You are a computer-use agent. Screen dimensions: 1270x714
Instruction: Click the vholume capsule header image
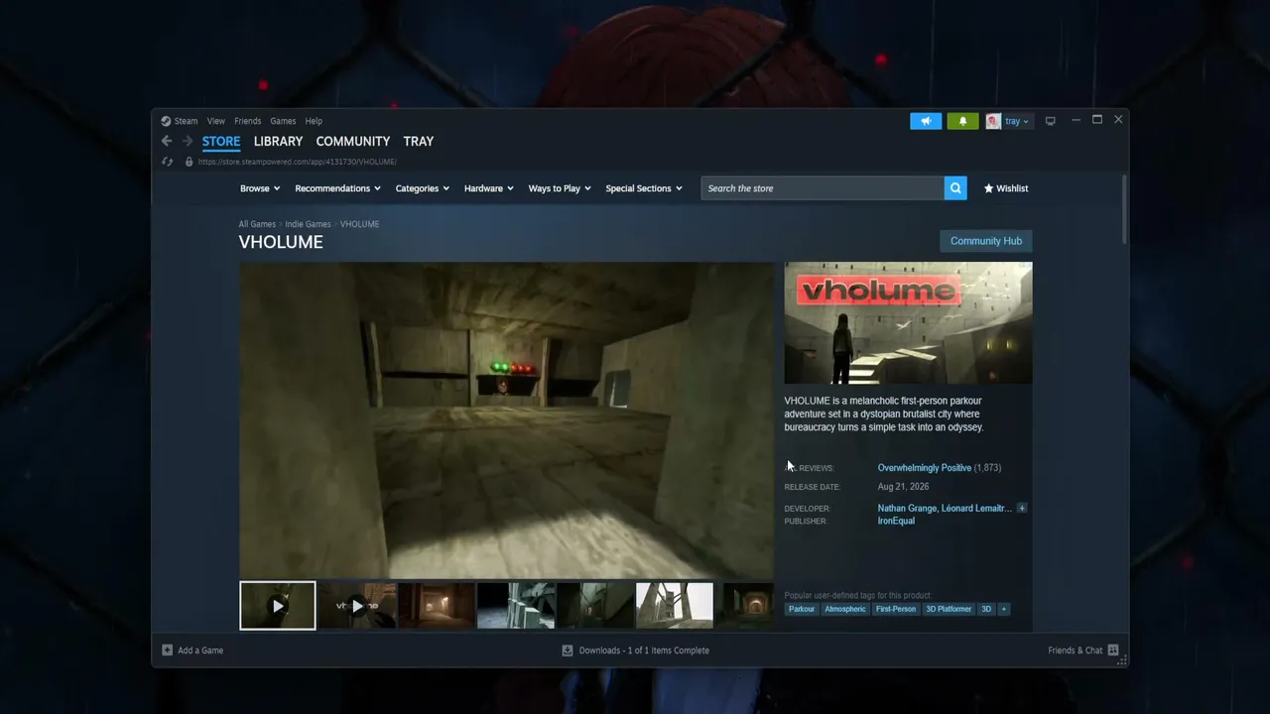point(909,322)
